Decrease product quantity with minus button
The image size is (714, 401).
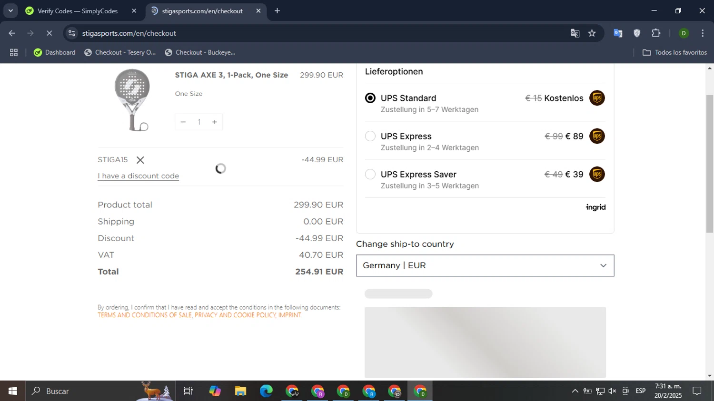(x=183, y=122)
